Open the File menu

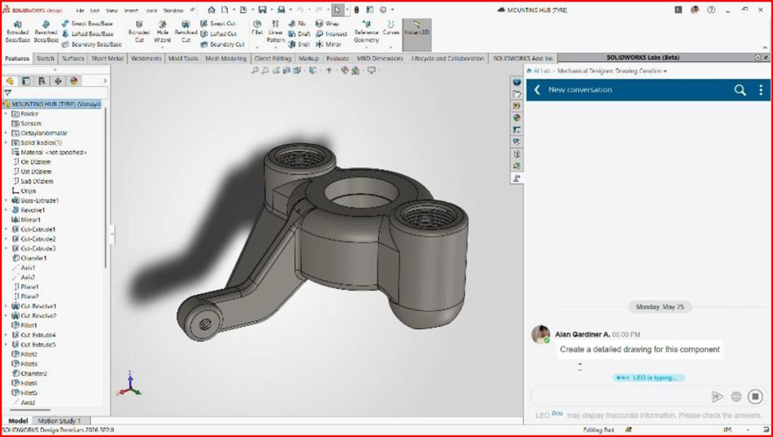coord(80,10)
